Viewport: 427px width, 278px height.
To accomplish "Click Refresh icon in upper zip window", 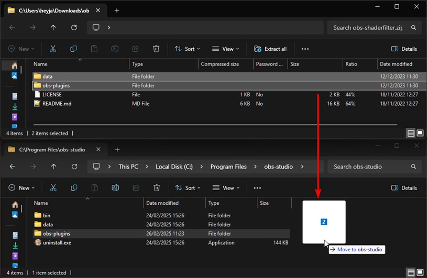I will coord(74,27).
